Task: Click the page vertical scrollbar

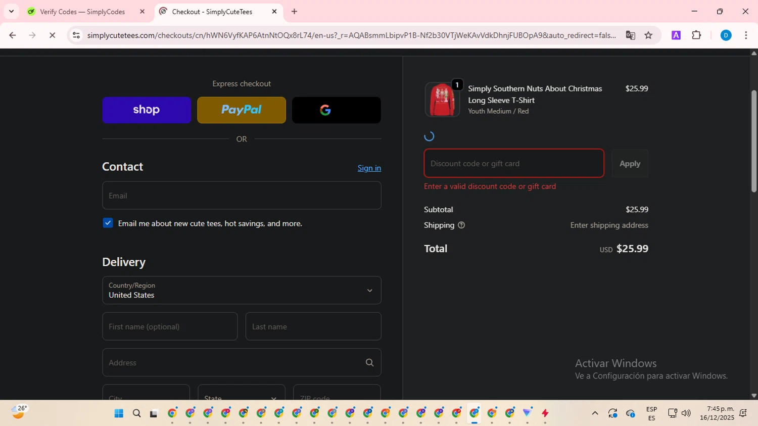Action: tap(754, 141)
